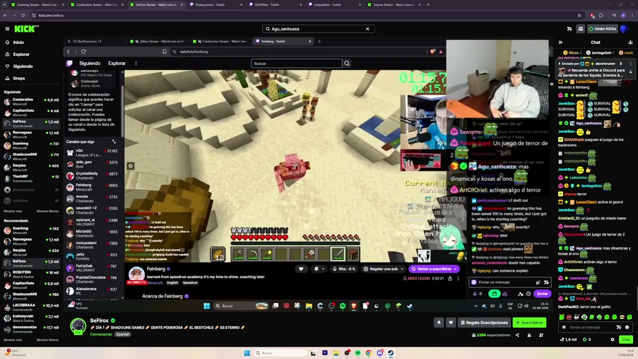Open ROSHTEIN in the Recomendado list
Viewport: 638px width, 359px height.
point(31,274)
